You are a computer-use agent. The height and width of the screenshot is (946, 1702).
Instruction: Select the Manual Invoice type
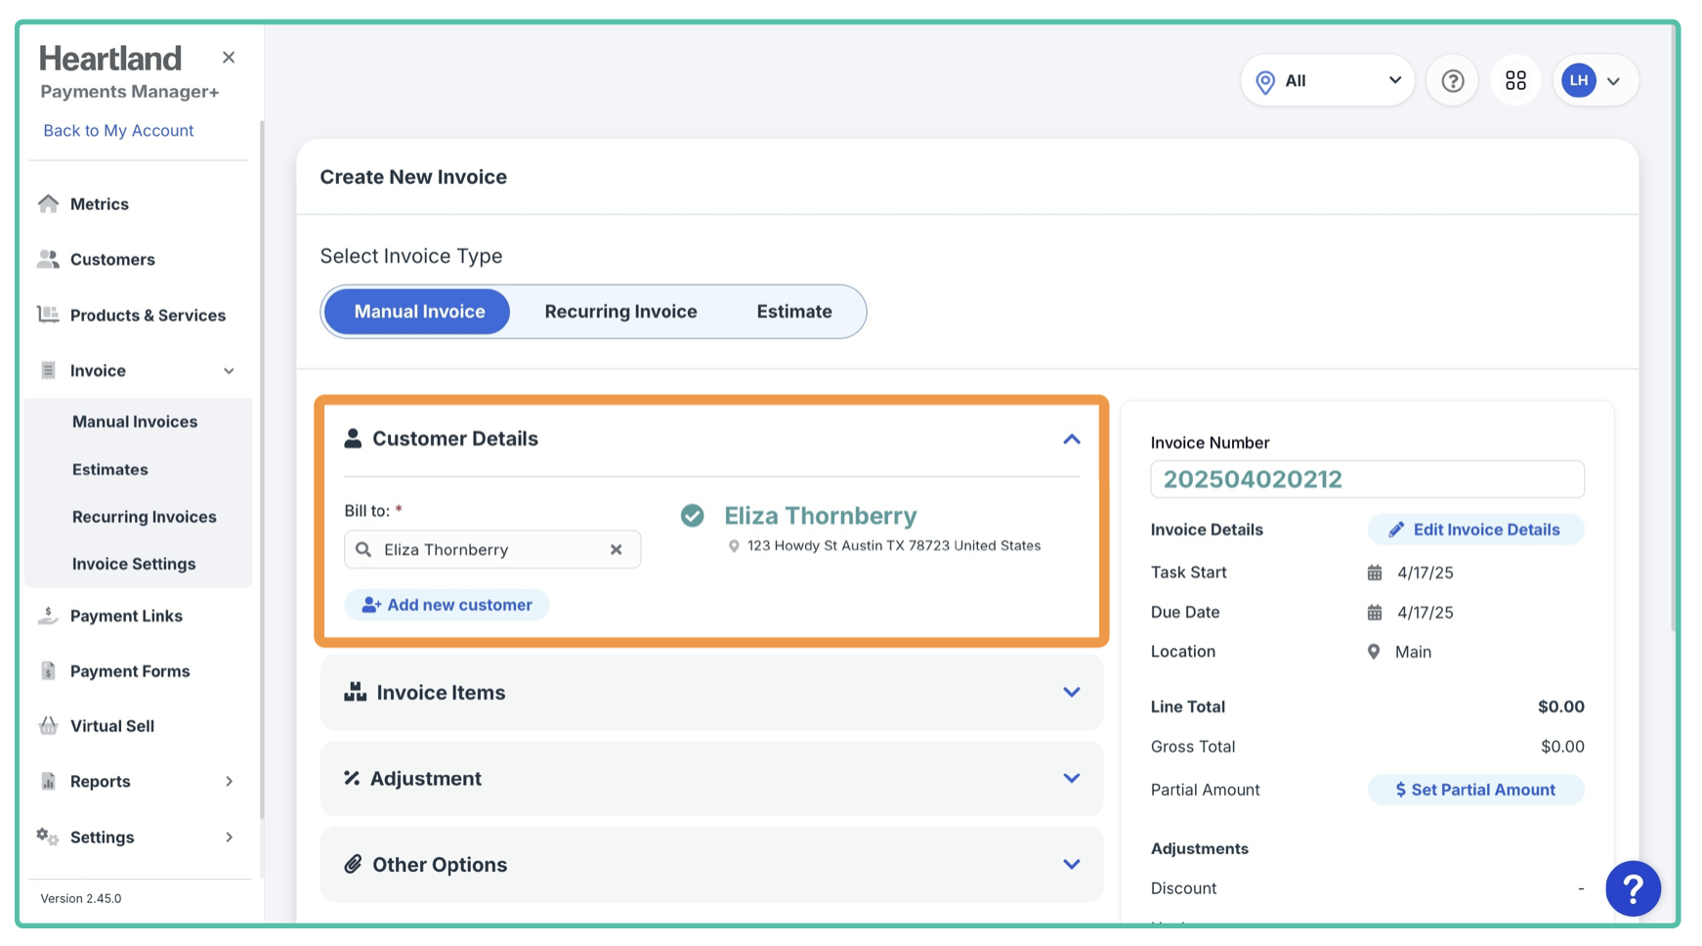pyautogui.click(x=418, y=312)
